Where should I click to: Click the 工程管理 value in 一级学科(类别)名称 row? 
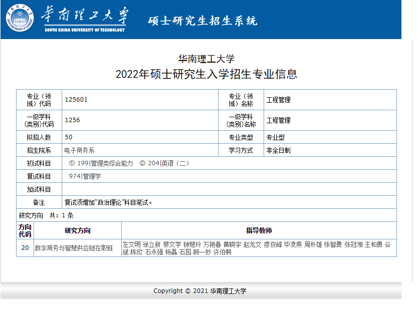[279, 120]
